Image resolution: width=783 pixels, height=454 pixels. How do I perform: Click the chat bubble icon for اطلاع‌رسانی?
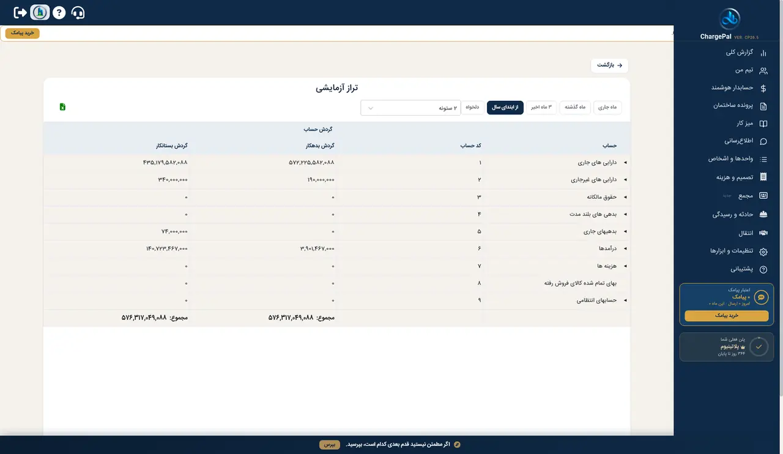click(763, 141)
